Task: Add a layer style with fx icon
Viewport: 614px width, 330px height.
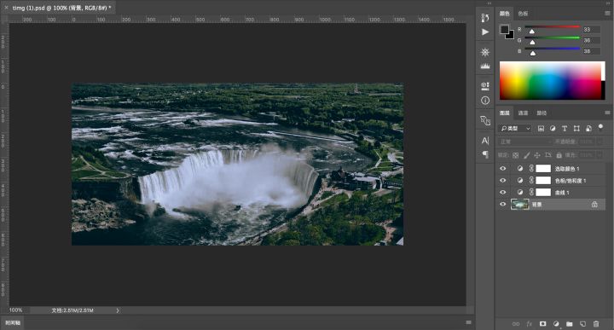Action: [530, 324]
